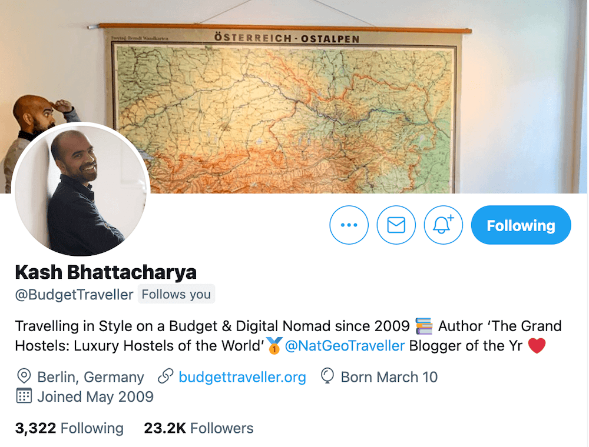Screen dimensions: 589x447
Task: Open the three-dot more options button
Action: (349, 225)
